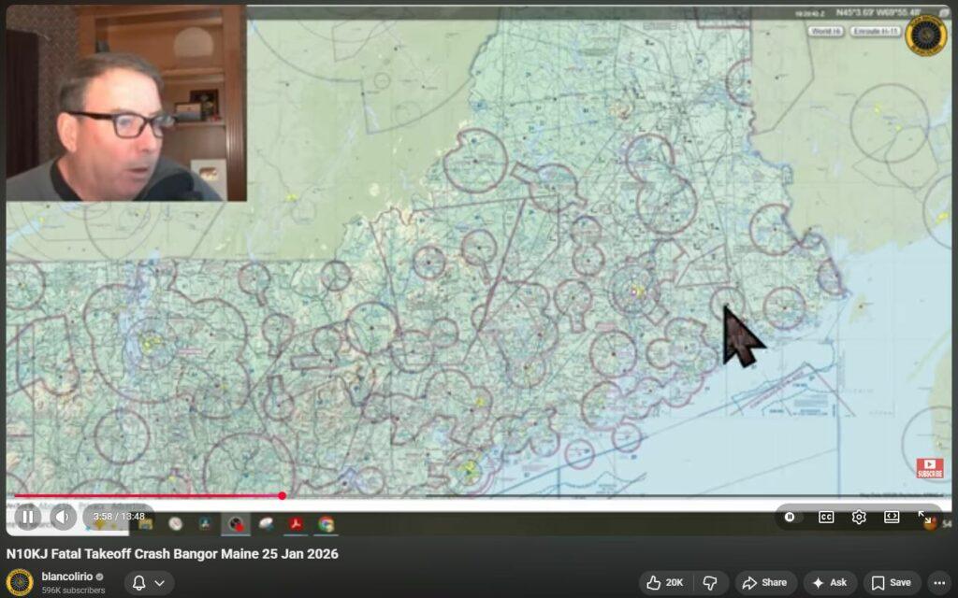Click the red progress bar scrubber
Viewport: 958px width, 598px height.
click(282, 496)
